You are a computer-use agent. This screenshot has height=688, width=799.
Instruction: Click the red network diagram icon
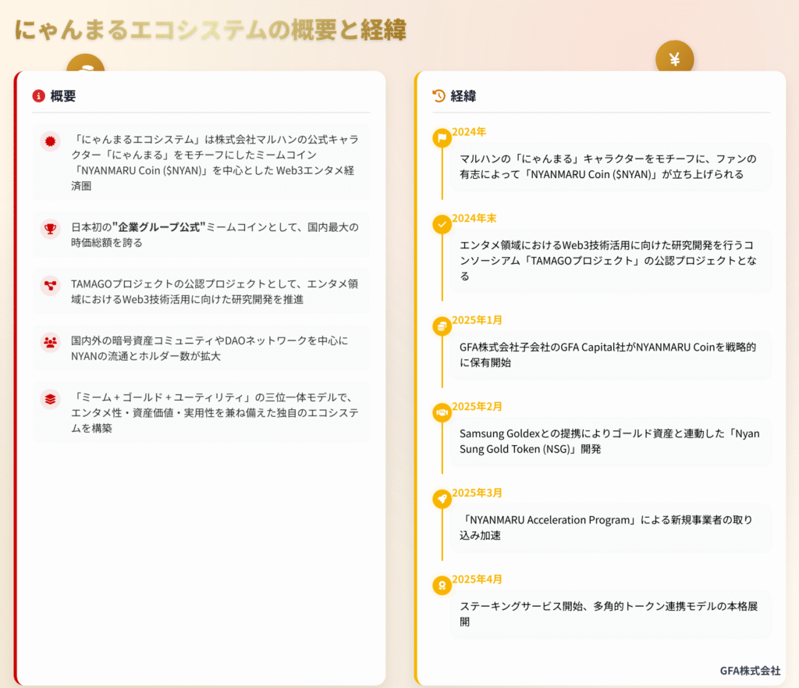pos(51,286)
